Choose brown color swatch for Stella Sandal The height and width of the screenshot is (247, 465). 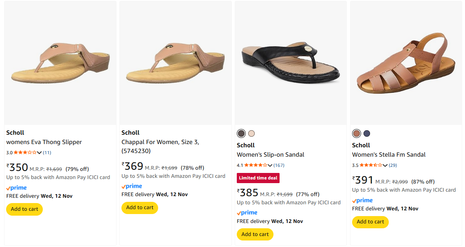(x=357, y=133)
